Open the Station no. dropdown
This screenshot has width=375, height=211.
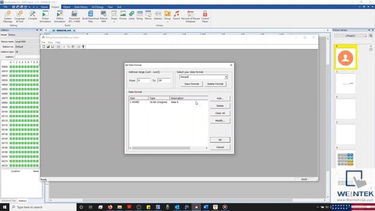[x=28, y=47]
